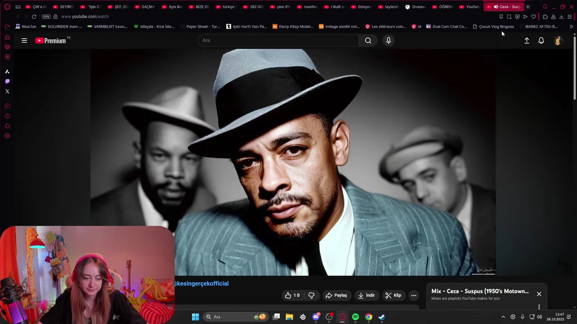Open Opera sidebar history clock icon
The height and width of the screenshot is (324, 577).
[x=7, y=116]
